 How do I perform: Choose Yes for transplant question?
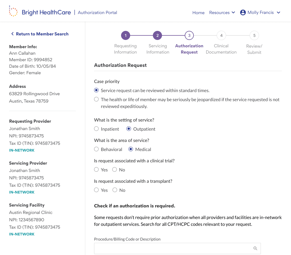[x=96, y=190]
